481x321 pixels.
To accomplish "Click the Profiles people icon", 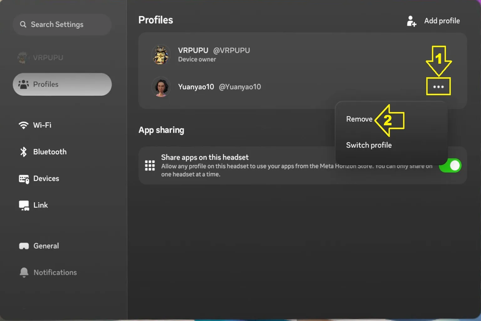I will point(23,84).
